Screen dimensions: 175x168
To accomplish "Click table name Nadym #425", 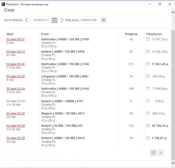I will coord(63,52).
